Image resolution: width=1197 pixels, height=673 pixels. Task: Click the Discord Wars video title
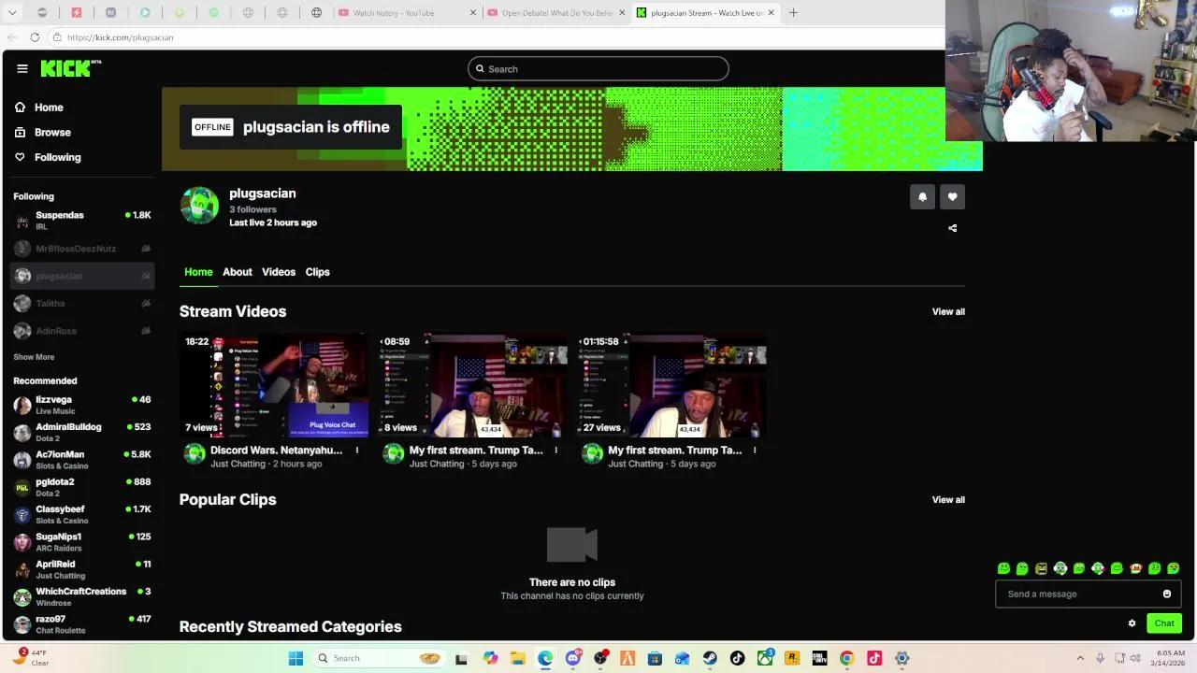[x=276, y=451]
